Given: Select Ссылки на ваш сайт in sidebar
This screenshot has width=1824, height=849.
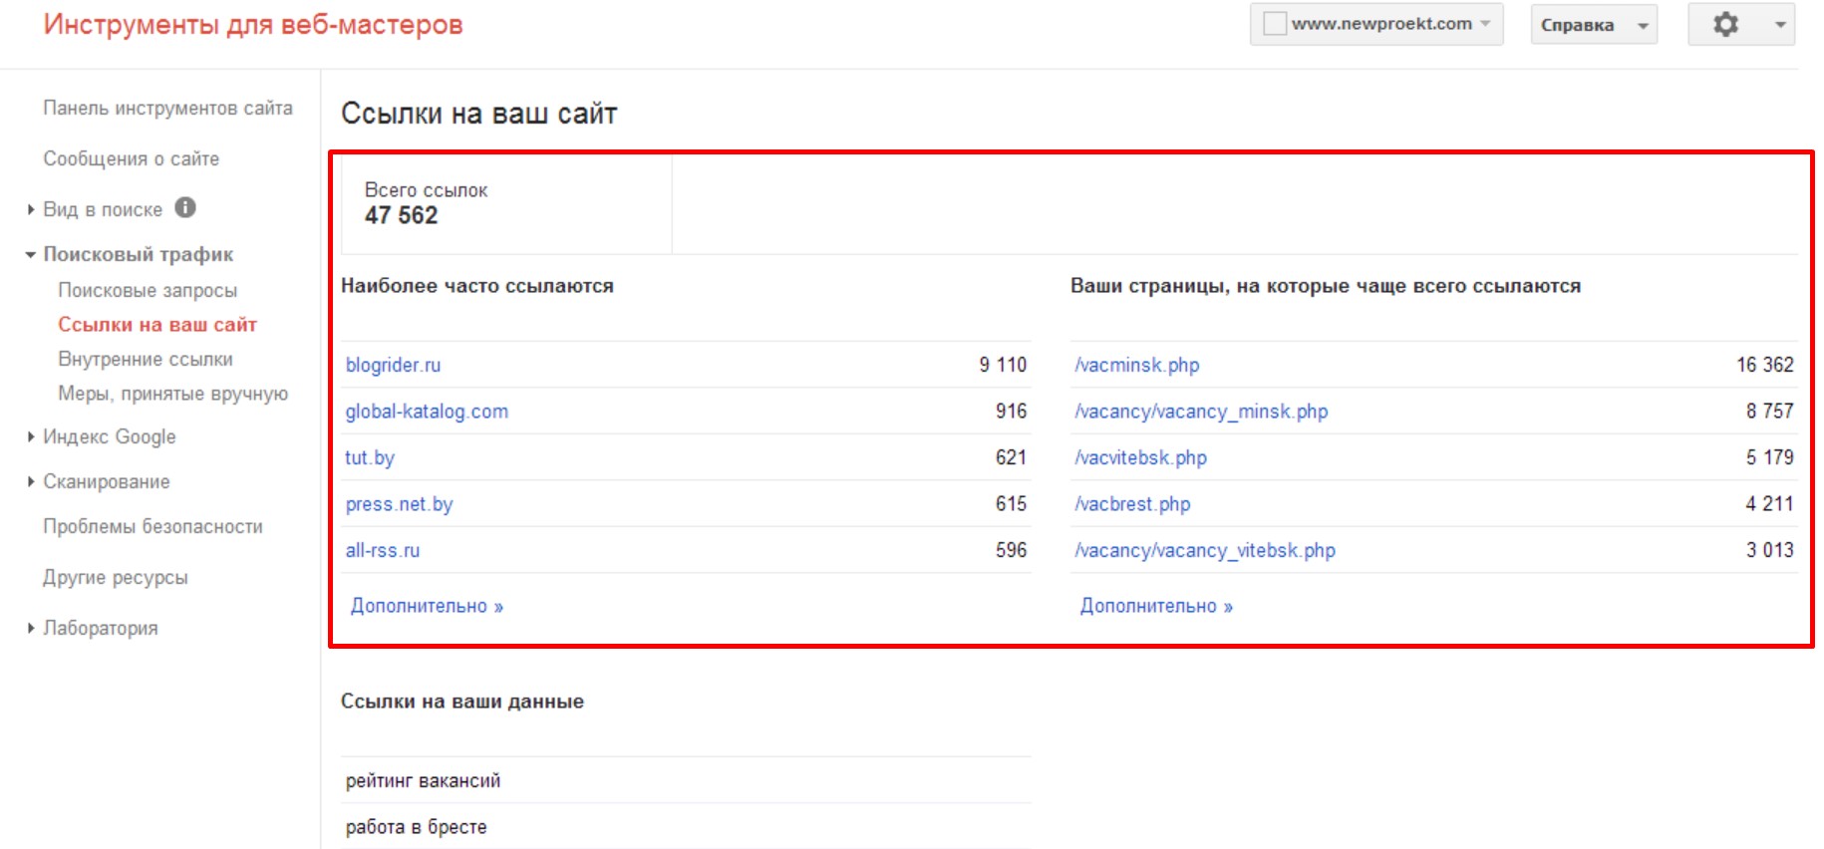Looking at the screenshot, I should click(157, 324).
